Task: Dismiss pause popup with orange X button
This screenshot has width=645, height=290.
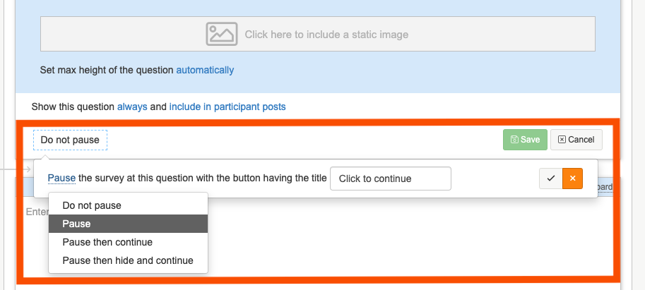Action: [x=572, y=179]
